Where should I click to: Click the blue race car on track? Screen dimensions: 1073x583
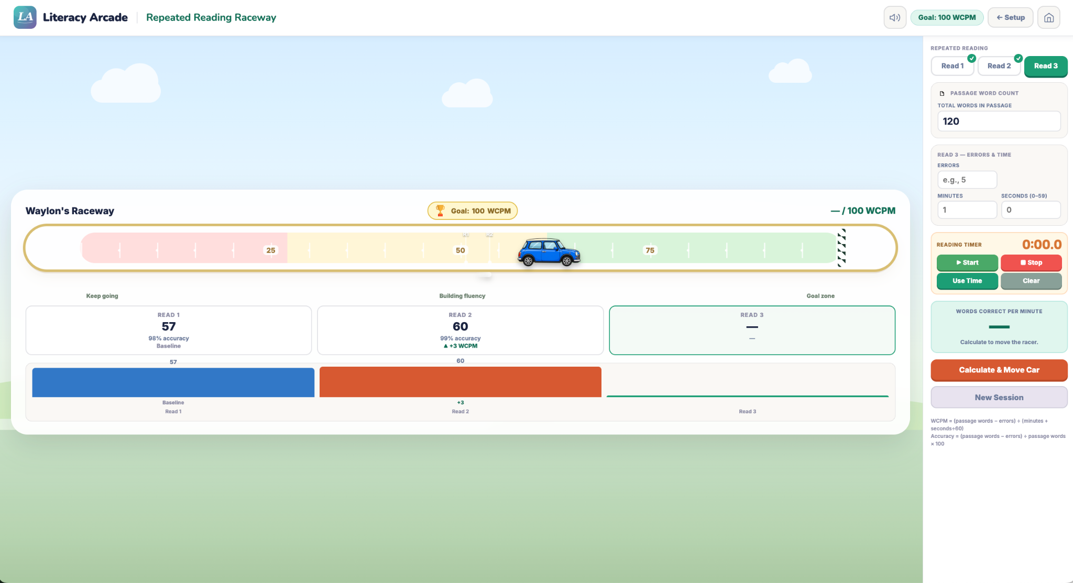click(x=549, y=252)
